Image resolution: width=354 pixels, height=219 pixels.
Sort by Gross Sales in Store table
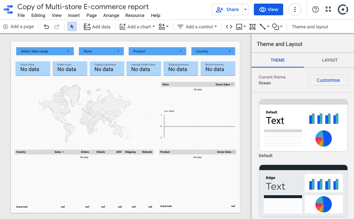[x=224, y=84]
